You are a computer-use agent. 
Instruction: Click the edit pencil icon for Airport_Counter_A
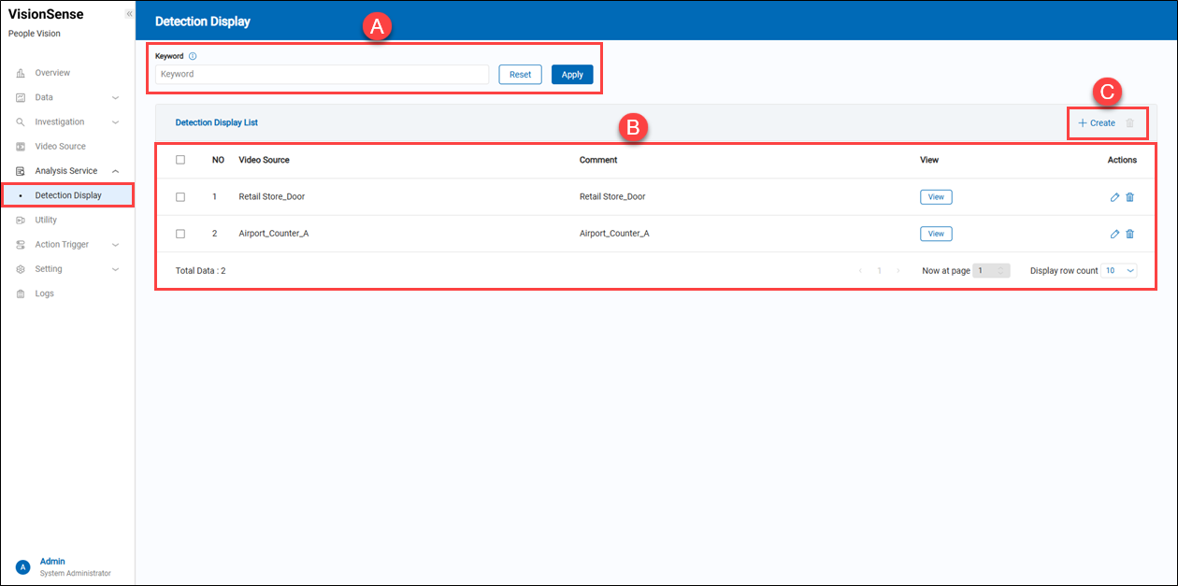(x=1114, y=234)
